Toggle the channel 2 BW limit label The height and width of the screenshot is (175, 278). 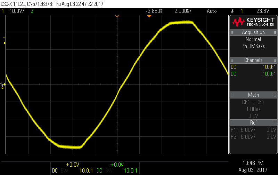click(109, 171)
